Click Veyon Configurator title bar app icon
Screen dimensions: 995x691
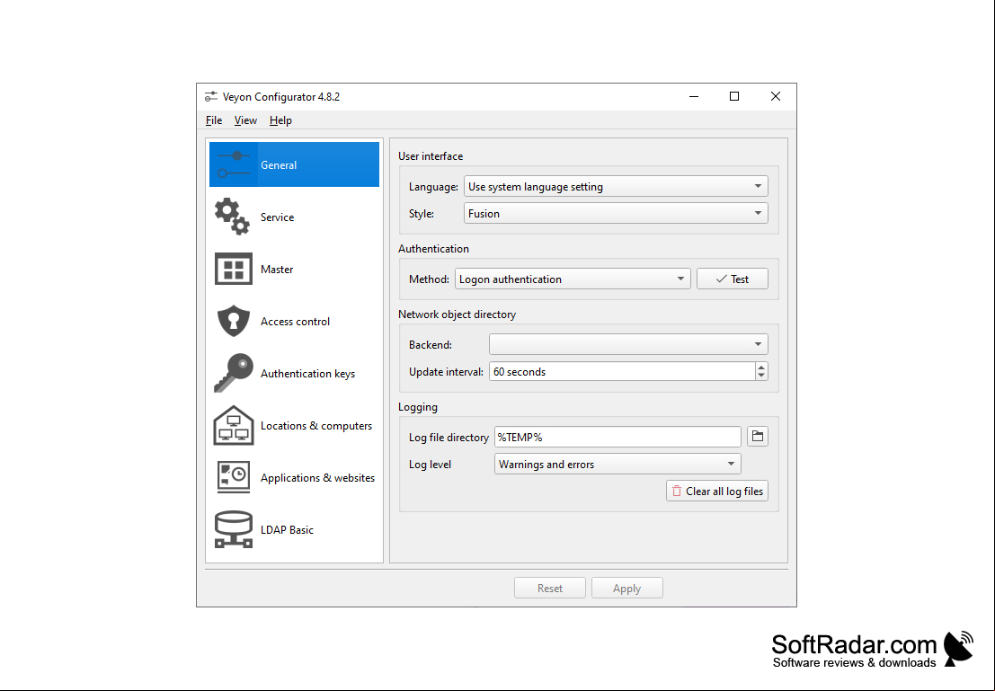[210, 96]
